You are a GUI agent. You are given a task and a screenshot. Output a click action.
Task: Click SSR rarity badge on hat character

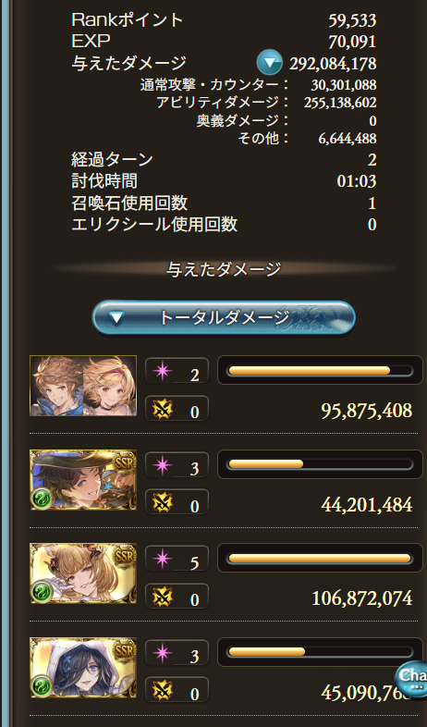(124, 462)
